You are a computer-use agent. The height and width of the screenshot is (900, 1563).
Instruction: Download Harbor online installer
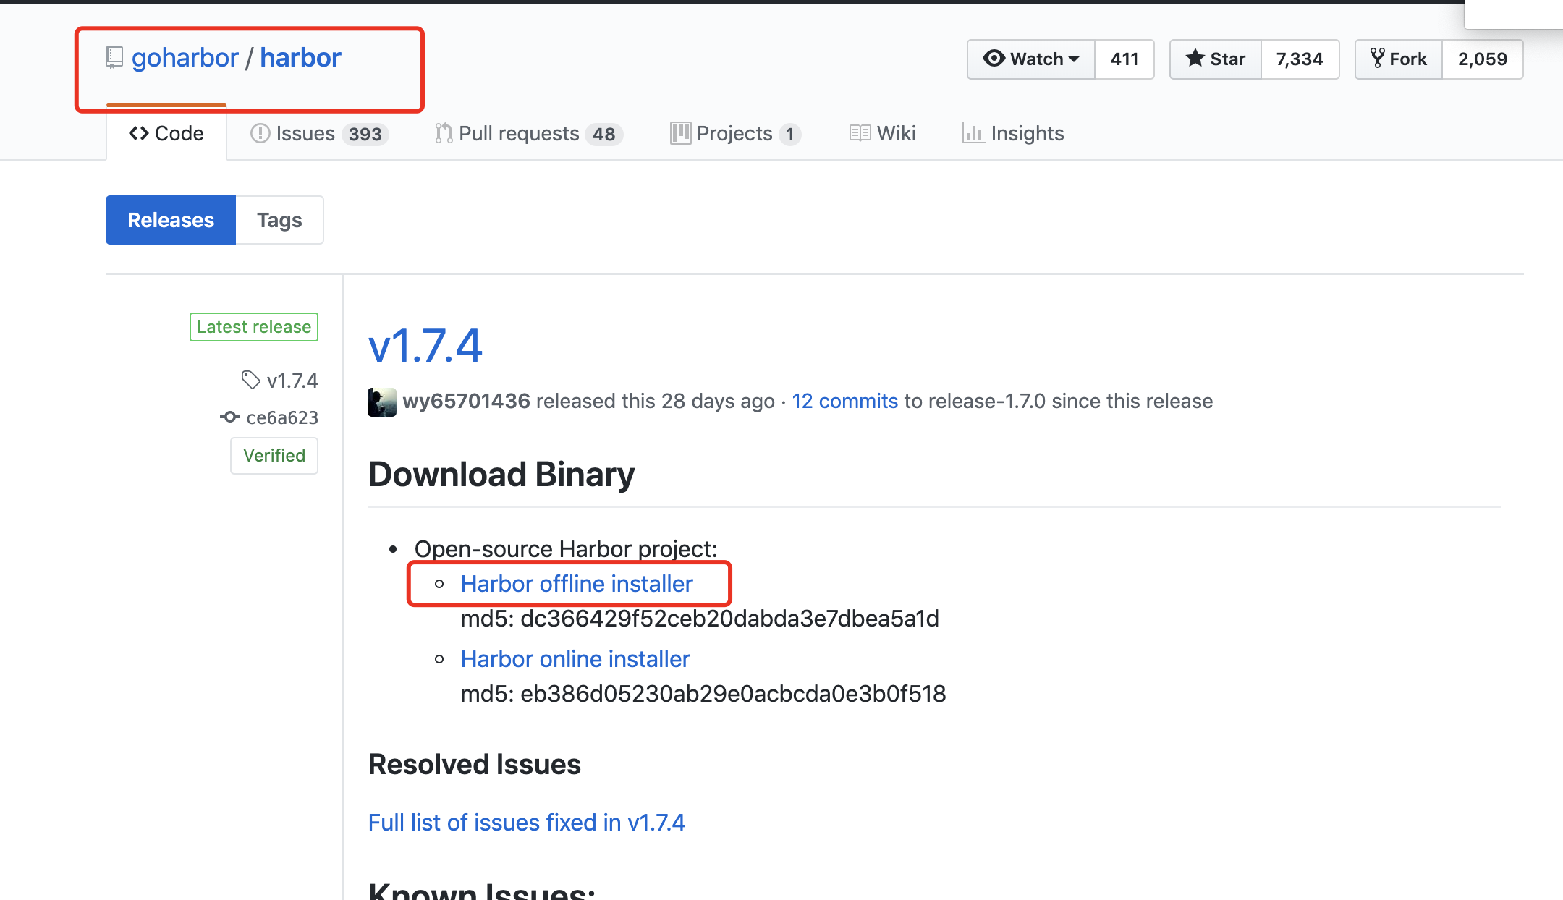pos(575,659)
